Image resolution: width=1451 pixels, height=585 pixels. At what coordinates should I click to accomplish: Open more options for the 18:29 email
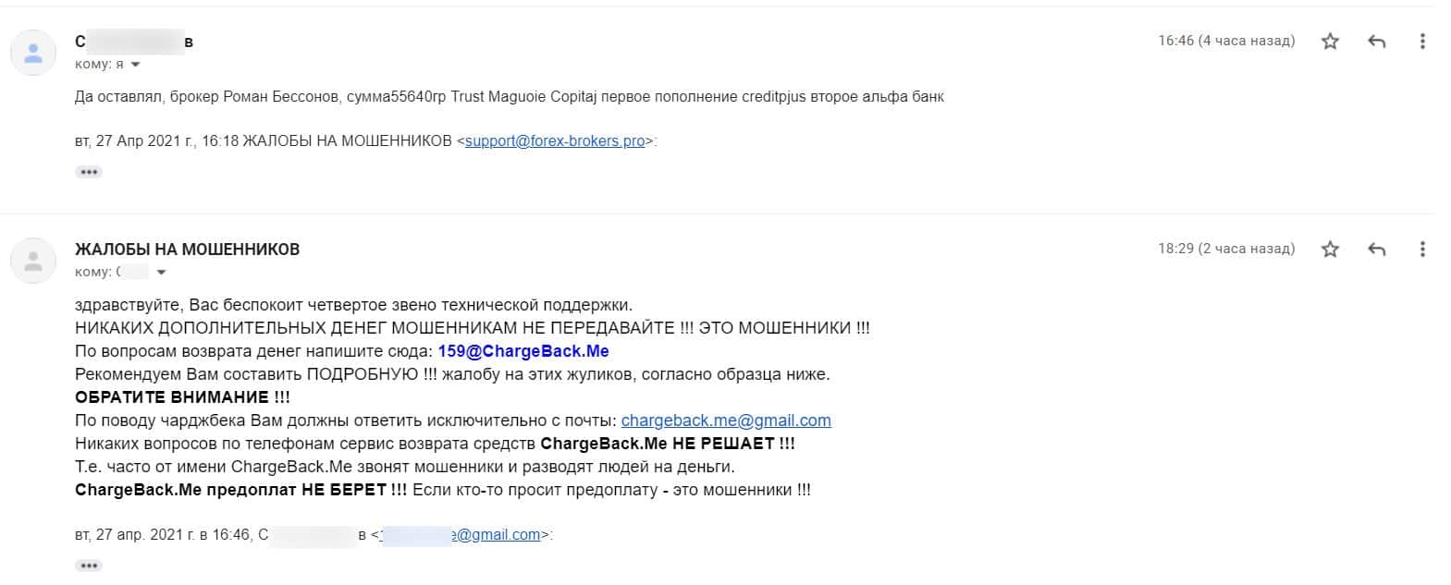1422,250
